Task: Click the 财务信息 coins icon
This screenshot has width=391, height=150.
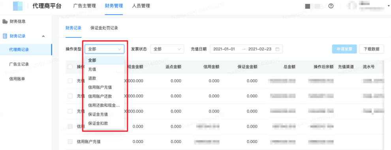Action: pyautogui.click(x=5, y=22)
